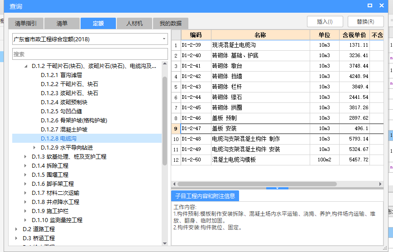The image size is (393, 252).
Task: Select row D1-2-40 砖砌体 基础、护底
Action: (278, 55)
